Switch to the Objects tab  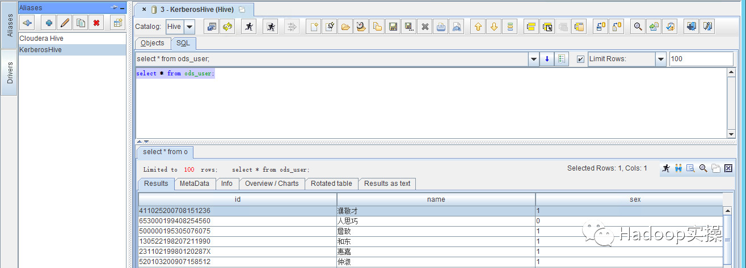(153, 43)
